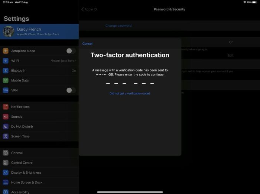Screen dimensions: 260x194
Task: Tap the Sounds speaker icon
Action: click(x=6, y=117)
